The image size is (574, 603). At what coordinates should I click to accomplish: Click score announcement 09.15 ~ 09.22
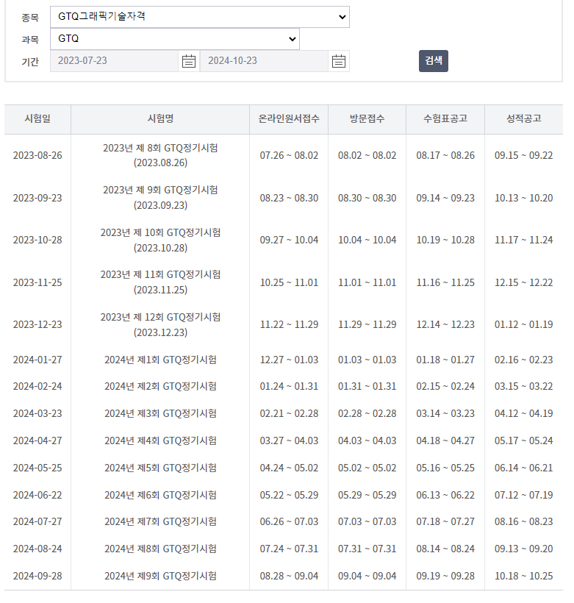click(x=523, y=155)
